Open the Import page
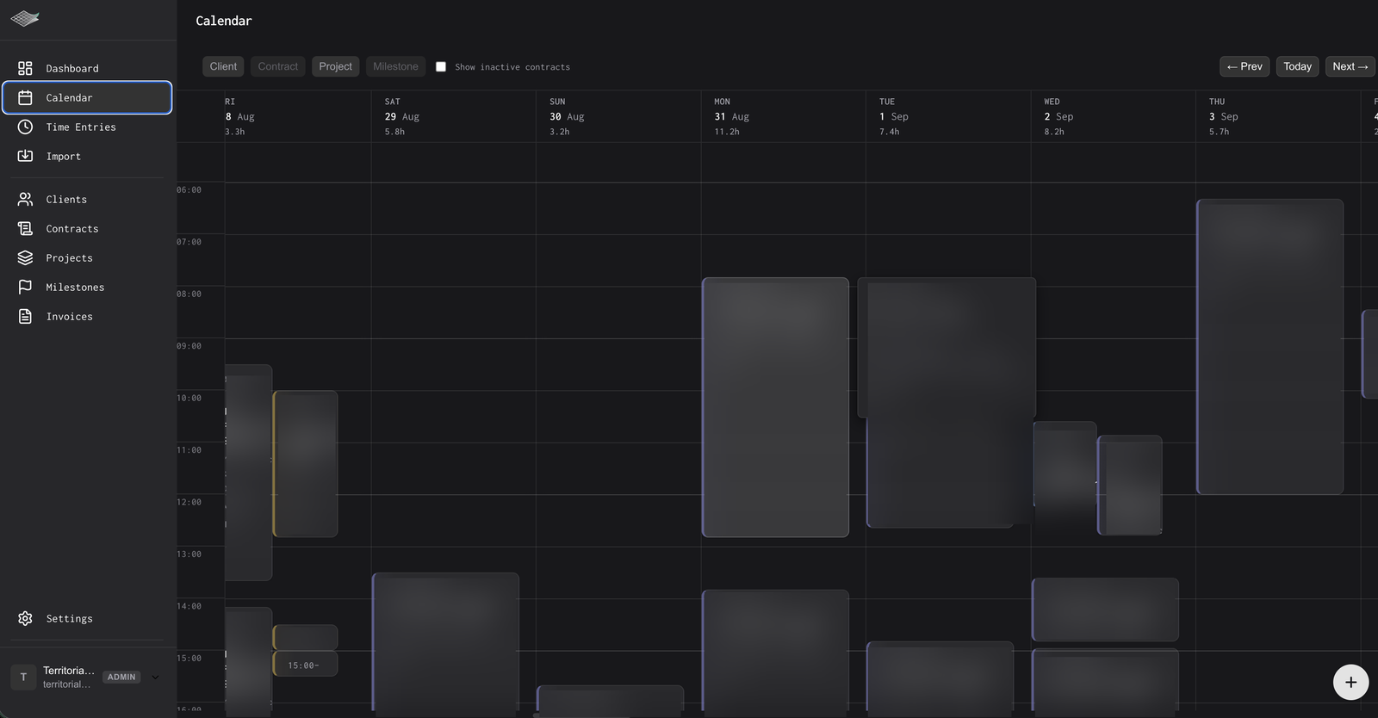Viewport: 1378px width, 718px height. point(64,156)
